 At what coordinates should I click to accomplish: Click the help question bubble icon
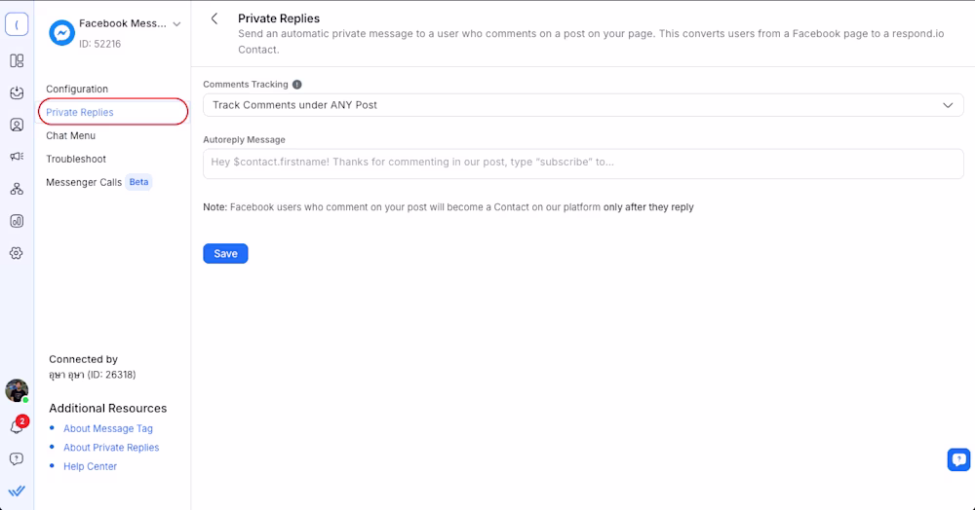point(17,458)
